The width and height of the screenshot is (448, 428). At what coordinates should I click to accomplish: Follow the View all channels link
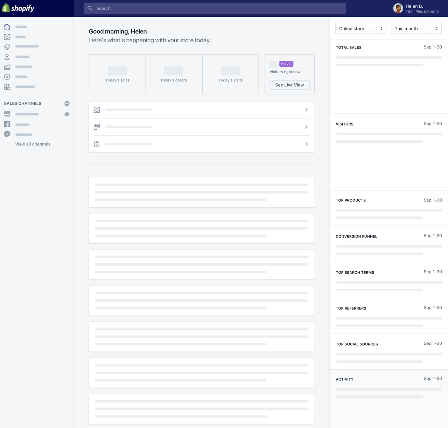pyautogui.click(x=33, y=144)
